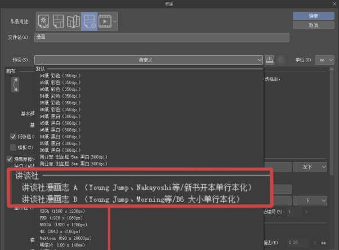Screen dimensions: 339x250
Task: Click the page number start field
Action: click(295, 212)
